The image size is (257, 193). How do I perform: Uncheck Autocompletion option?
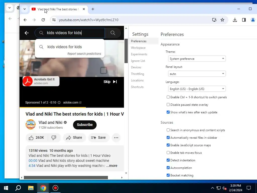point(168,168)
